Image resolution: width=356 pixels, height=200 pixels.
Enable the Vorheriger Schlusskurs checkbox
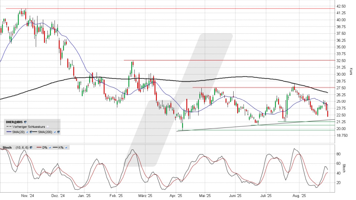[x=48, y=127]
